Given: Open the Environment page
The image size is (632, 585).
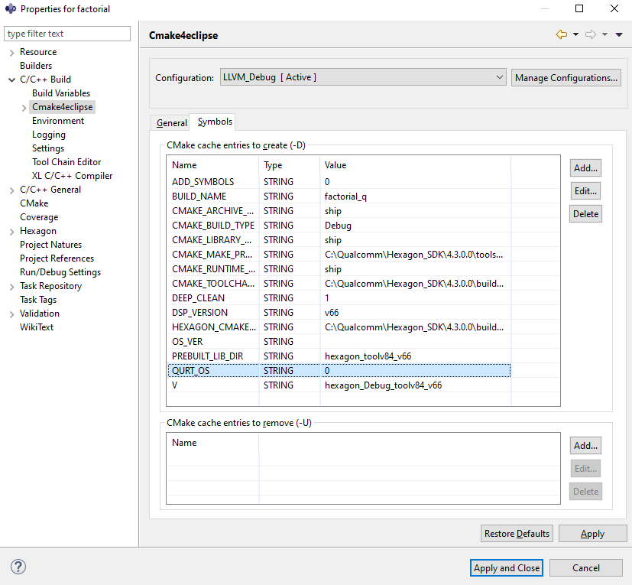Looking at the screenshot, I should click(x=58, y=121).
